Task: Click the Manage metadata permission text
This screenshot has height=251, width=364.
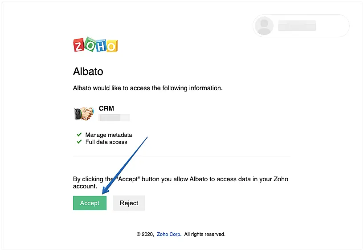Action: (x=109, y=135)
